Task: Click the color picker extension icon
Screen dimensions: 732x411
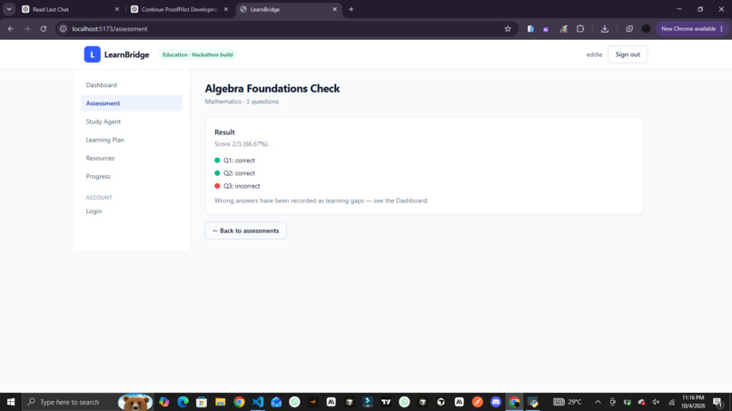Action: point(563,29)
